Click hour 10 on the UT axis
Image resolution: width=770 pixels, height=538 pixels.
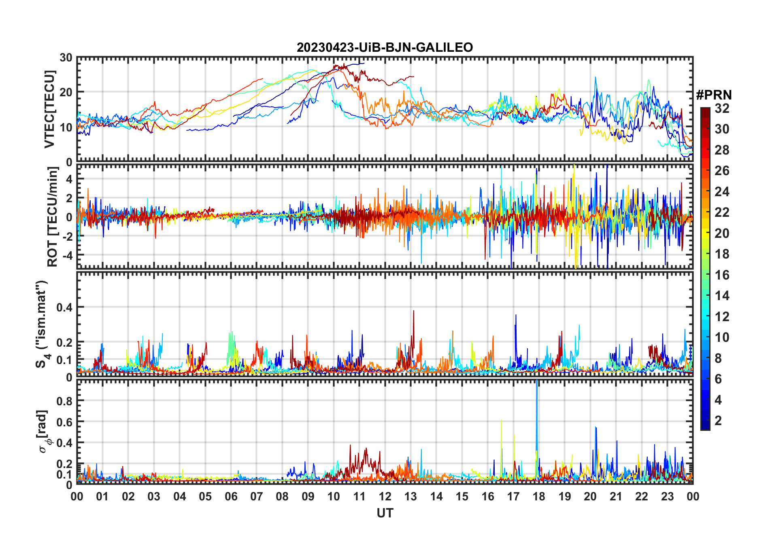[334, 496]
